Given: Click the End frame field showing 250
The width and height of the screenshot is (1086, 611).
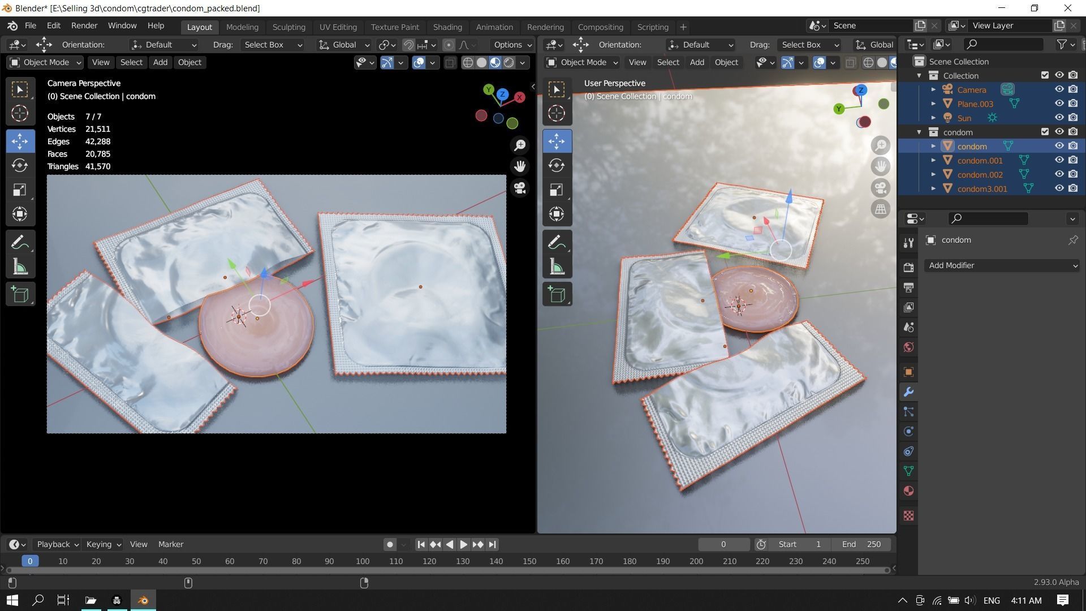Looking at the screenshot, I should point(862,544).
